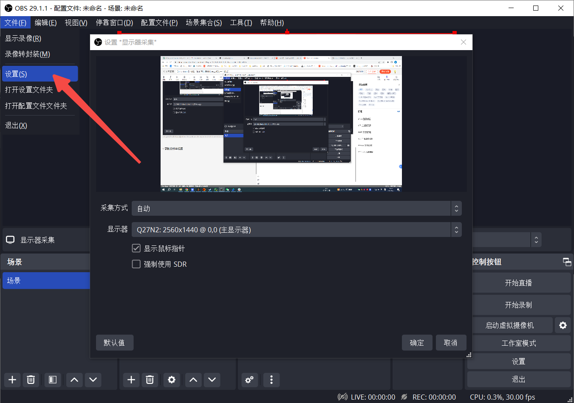Viewport: 574px width, 403px height.
Task: Open scene filters icon in the Scenes toolbar
Action: click(x=53, y=380)
